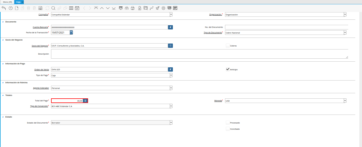Image resolution: width=362 pixels, height=147 pixels.
Task: Collapse the Información de Pago section
Action: [x=3, y=64]
